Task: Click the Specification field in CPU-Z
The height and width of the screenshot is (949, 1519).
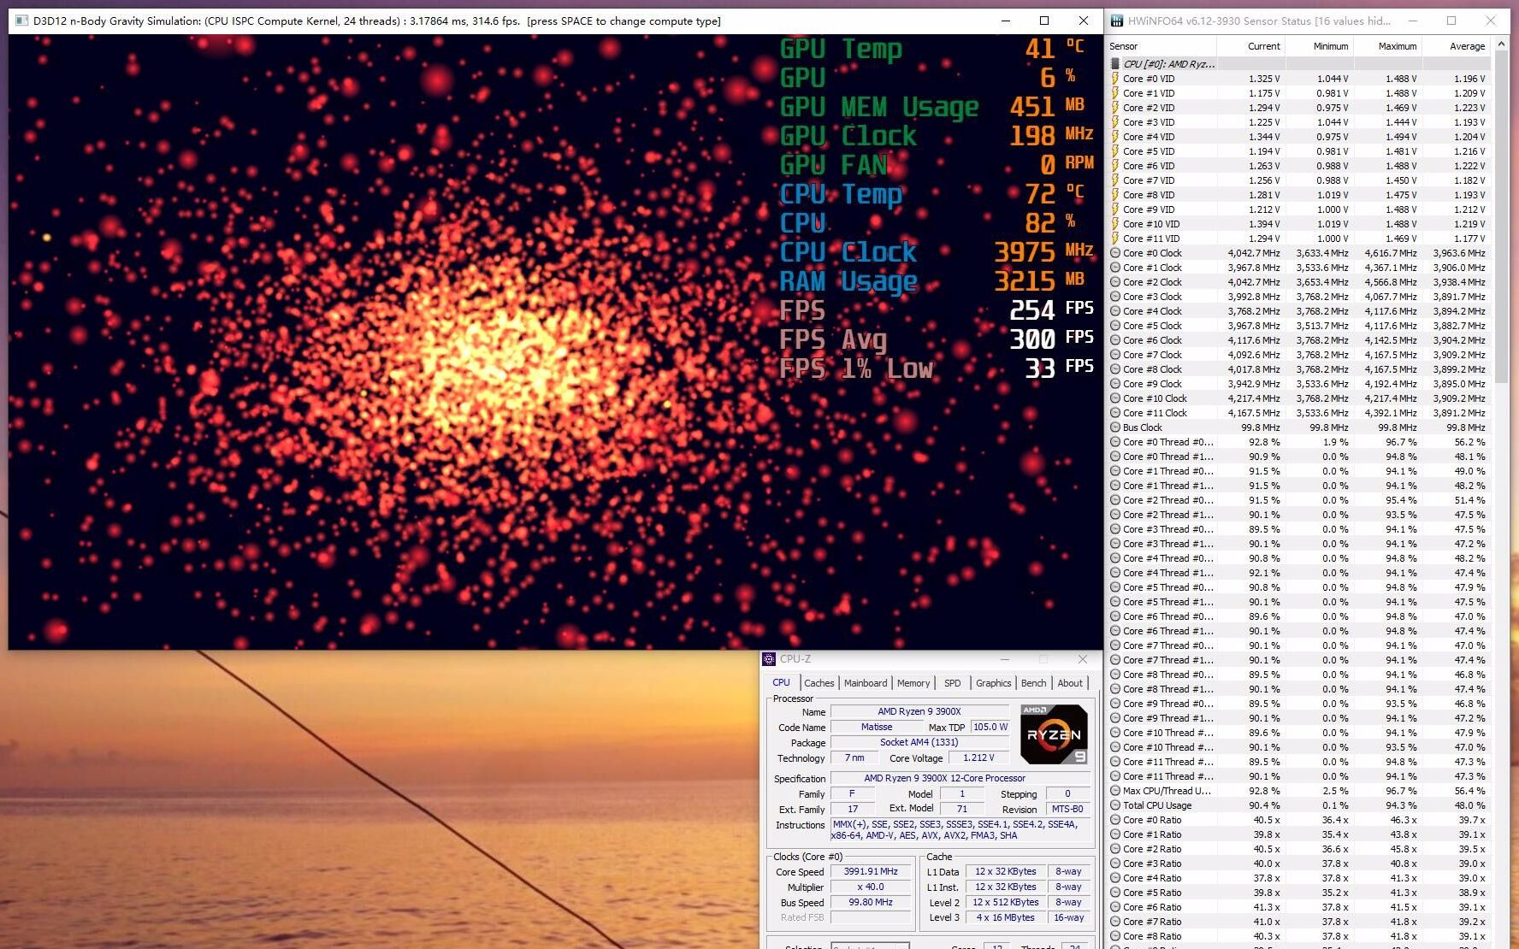Action: tap(960, 778)
